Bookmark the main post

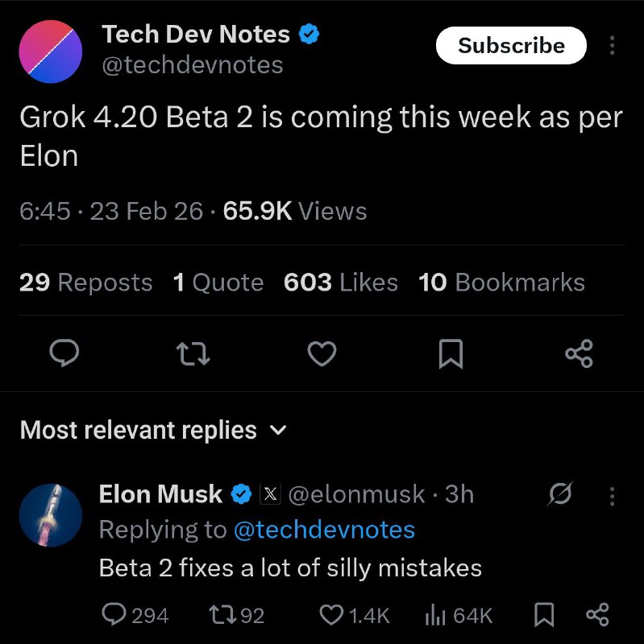(451, 353)
